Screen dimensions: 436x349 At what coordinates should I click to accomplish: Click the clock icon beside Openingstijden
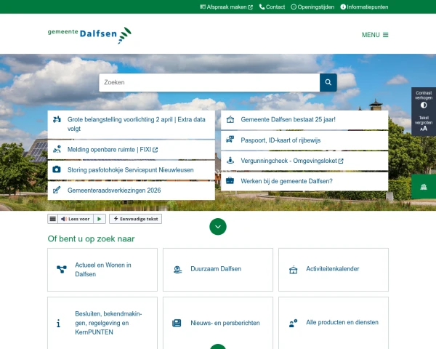click(294, 7)
